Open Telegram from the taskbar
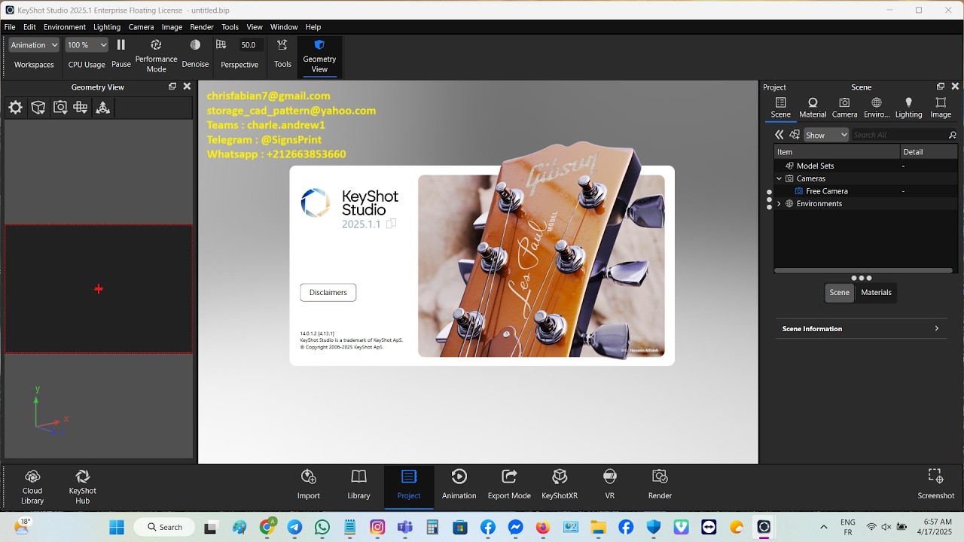Screen dimensions: 964x542 click(x=294, y=527)
